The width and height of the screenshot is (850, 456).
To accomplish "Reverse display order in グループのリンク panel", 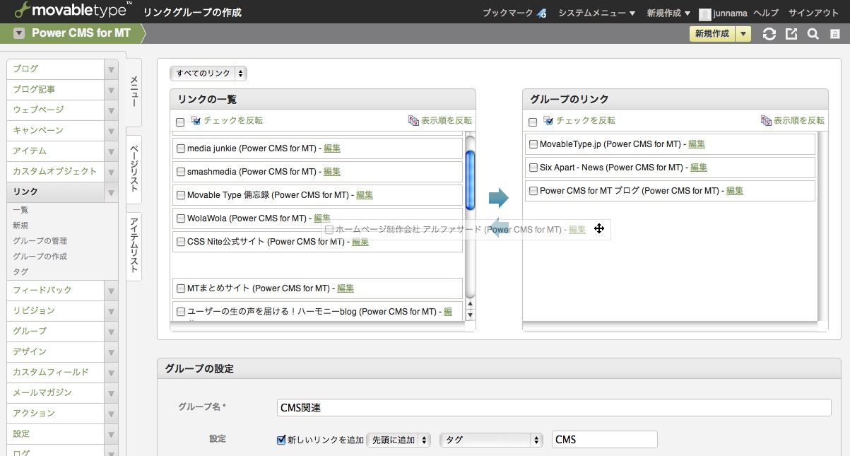I will coord(793,121).
